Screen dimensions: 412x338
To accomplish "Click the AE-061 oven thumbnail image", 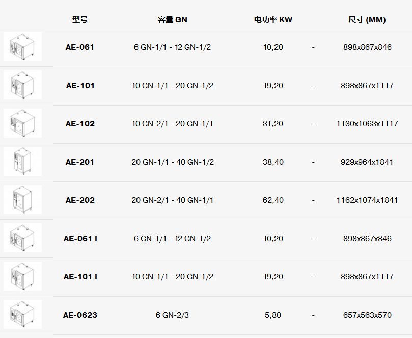I will (22, 47).
